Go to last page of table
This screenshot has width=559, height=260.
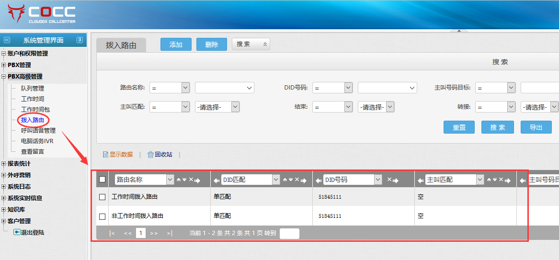(170, 233)
